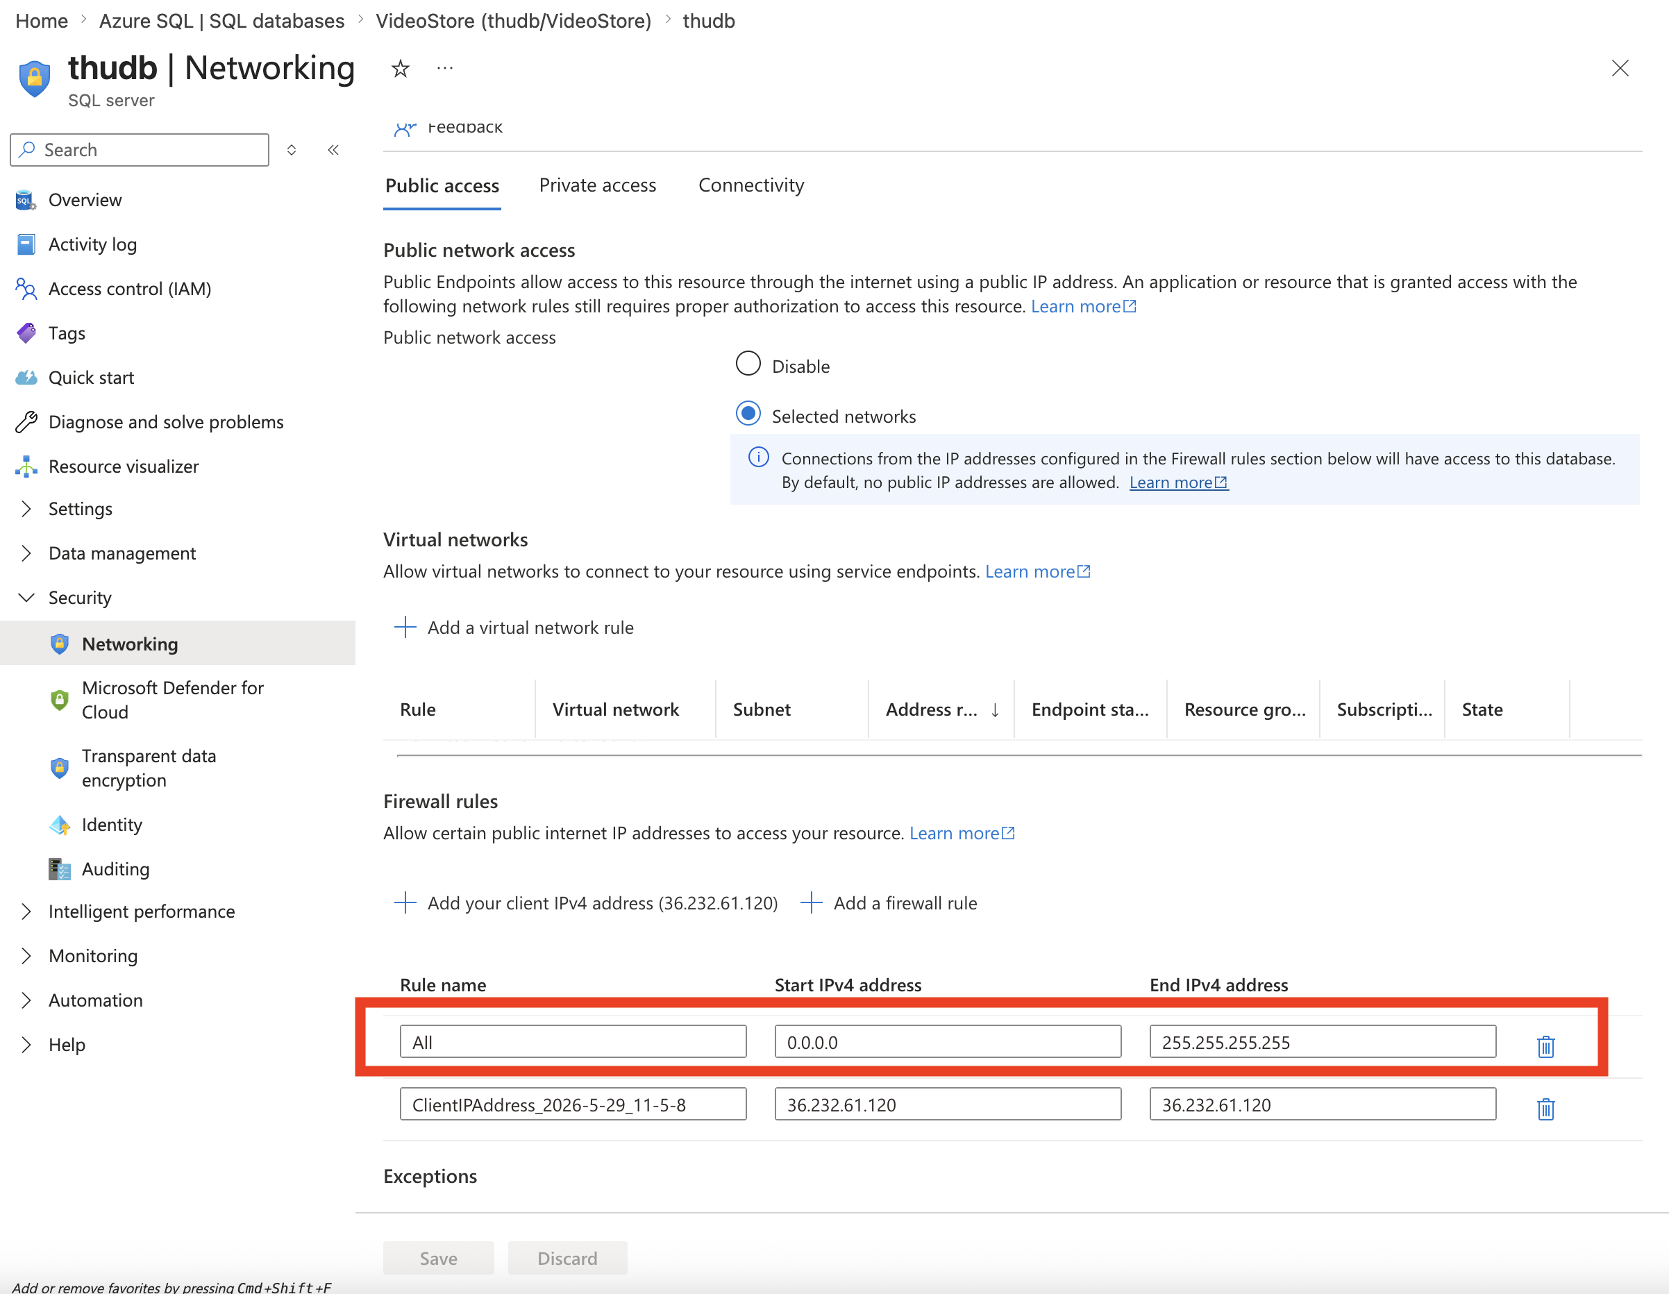Open the more options ellipsis menu
Viewport: 1669px width, 1294px height.
click(x=445, y=69)
